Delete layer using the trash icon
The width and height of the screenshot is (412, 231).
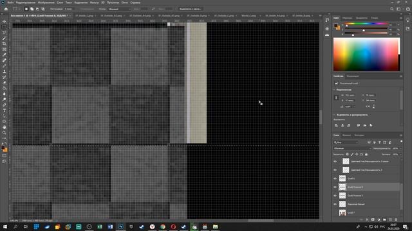[396, 219]
